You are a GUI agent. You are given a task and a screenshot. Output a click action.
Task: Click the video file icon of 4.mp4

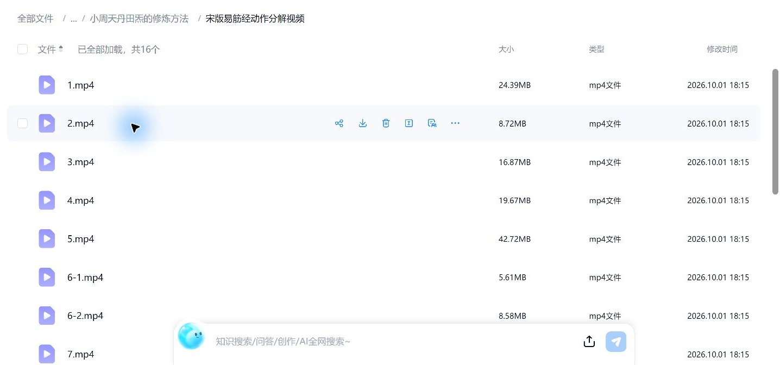tap(47, 200)
